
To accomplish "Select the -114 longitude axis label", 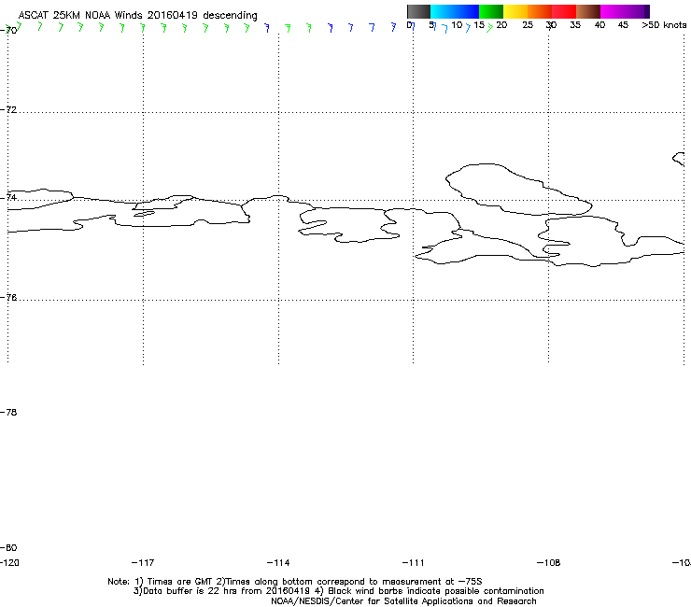I will [278, 562].
